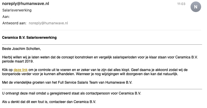Click the closing 'Met de vriendelijke groeten'
207x108 pixels.
pos(23,82)
